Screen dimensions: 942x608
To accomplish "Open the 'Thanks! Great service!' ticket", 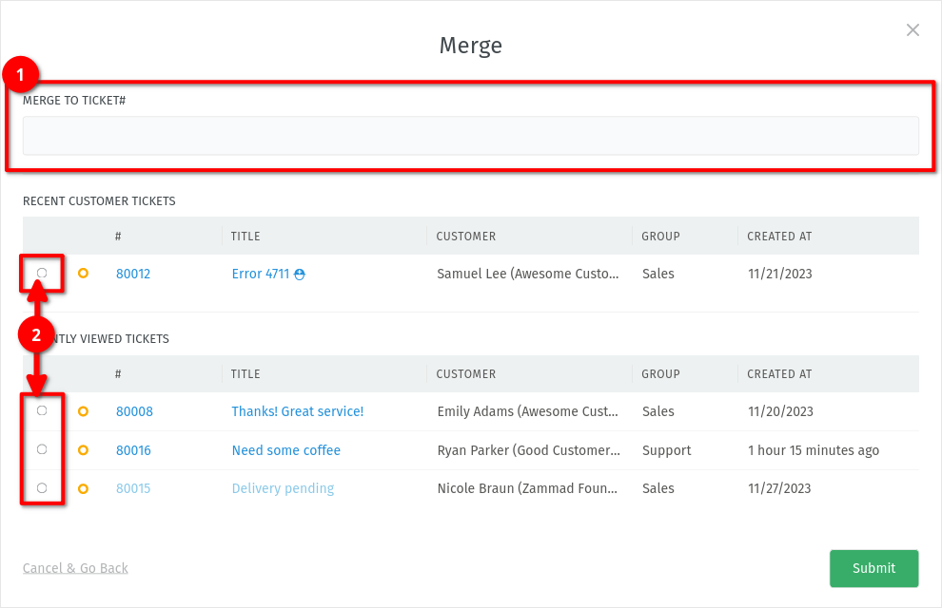I will click(297, 411).
